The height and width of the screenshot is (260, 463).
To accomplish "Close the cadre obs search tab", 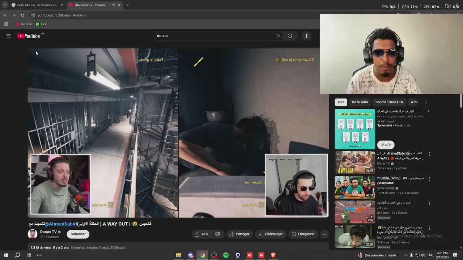I will click(61, 5).
